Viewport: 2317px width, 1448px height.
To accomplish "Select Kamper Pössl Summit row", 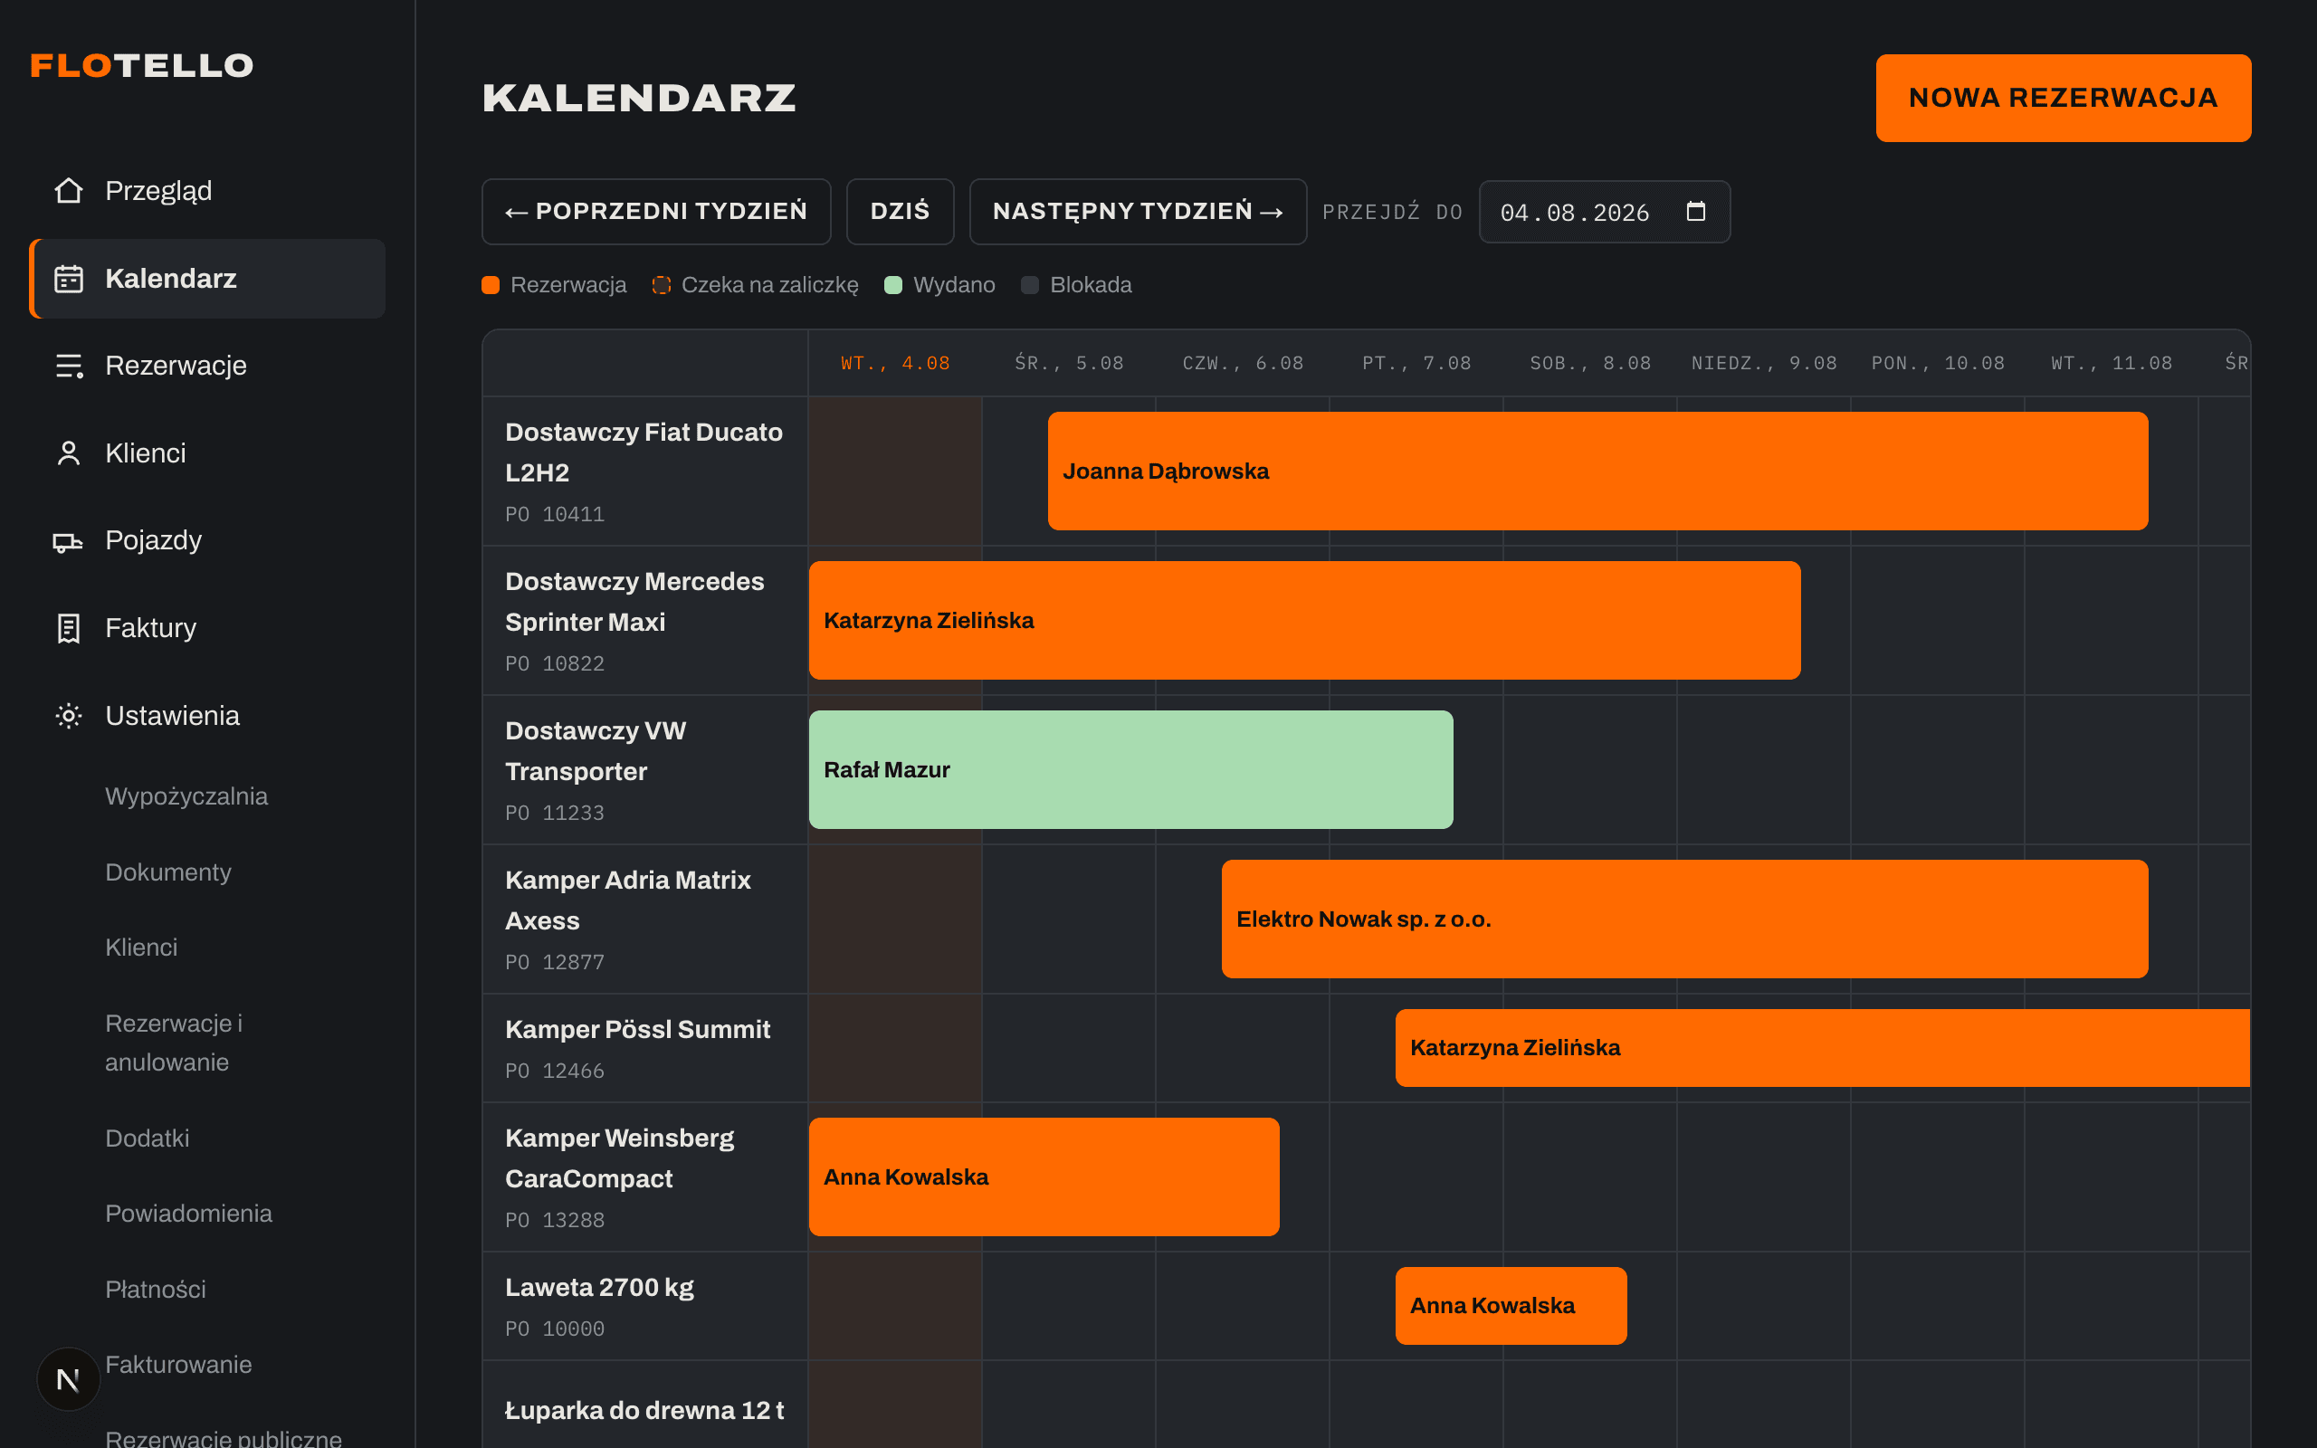I will click(645, 1048).
